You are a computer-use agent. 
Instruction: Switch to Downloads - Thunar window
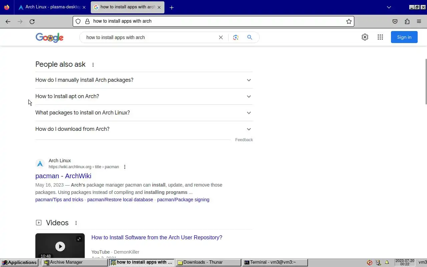click(209, 262)
